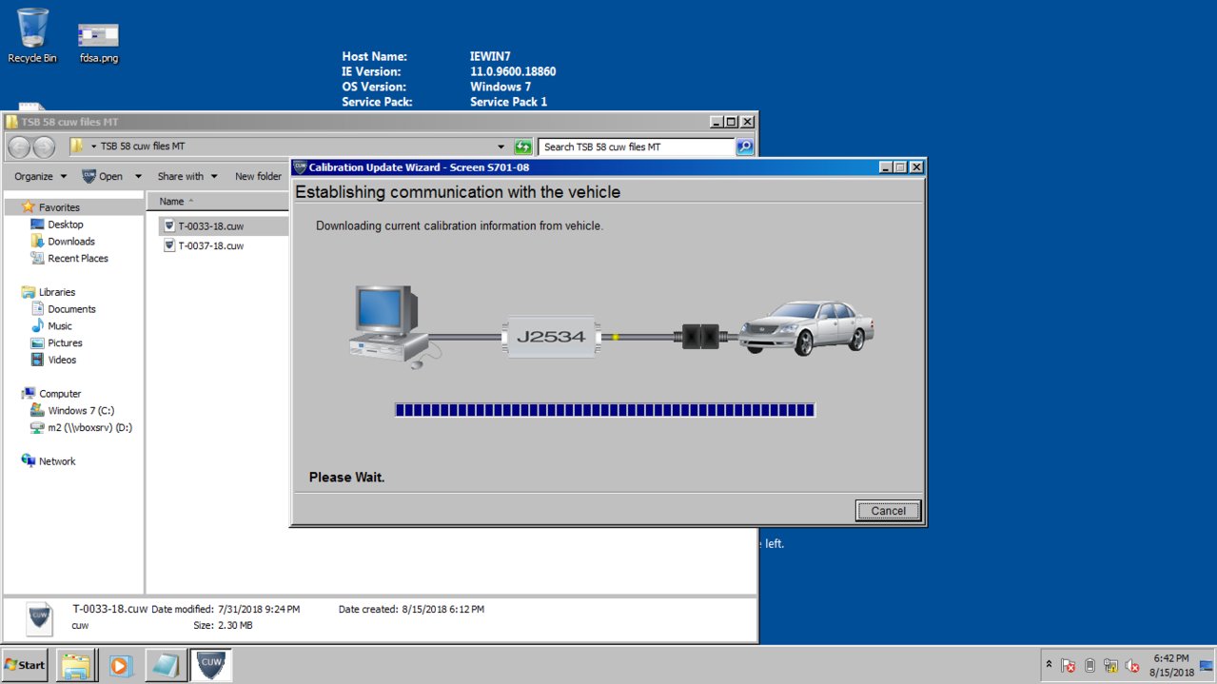Click the Music library icon
Image resolution: width=1217 pixels, height=684 pixels.
coord(38,325)
